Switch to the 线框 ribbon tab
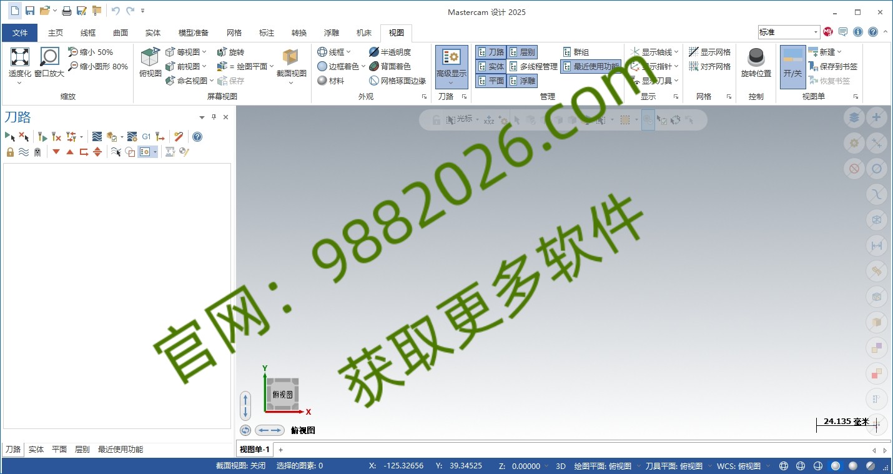 88,33
